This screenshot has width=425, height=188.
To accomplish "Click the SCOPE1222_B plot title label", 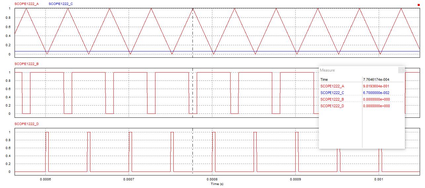I will pos(26,64).
